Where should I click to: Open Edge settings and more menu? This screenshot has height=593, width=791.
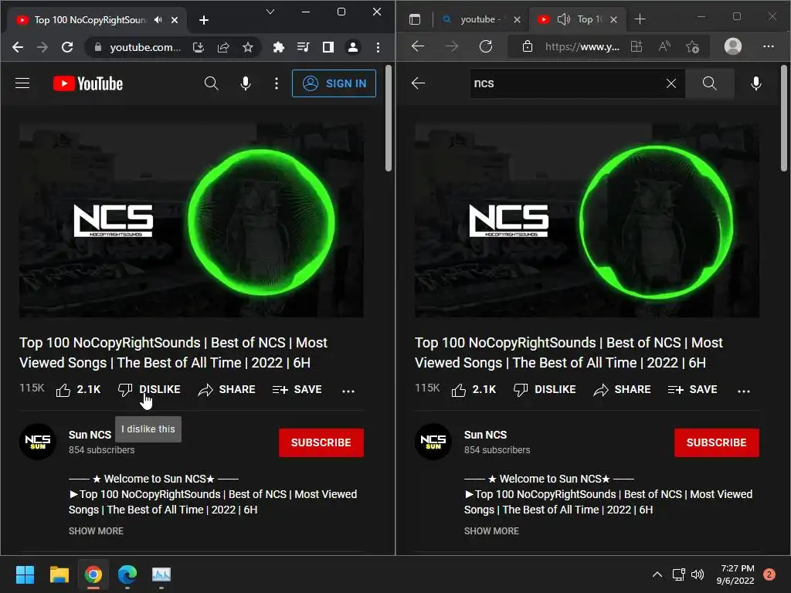point(769,46)
